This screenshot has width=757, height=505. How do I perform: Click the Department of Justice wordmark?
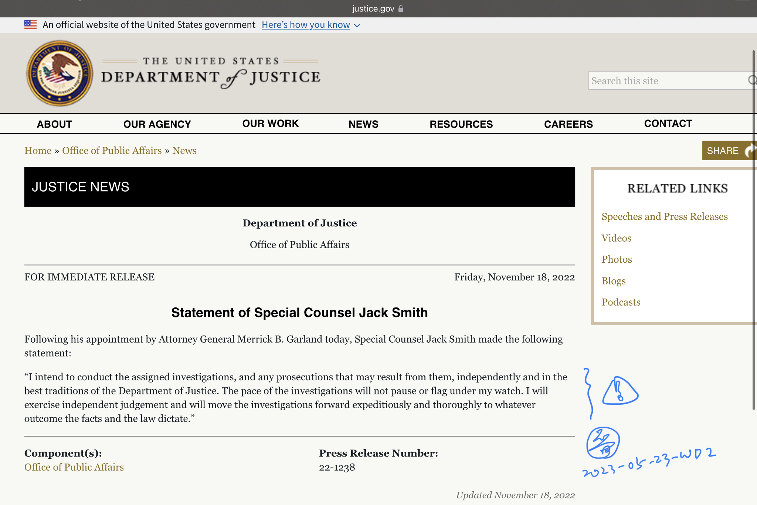pos(211,73)
